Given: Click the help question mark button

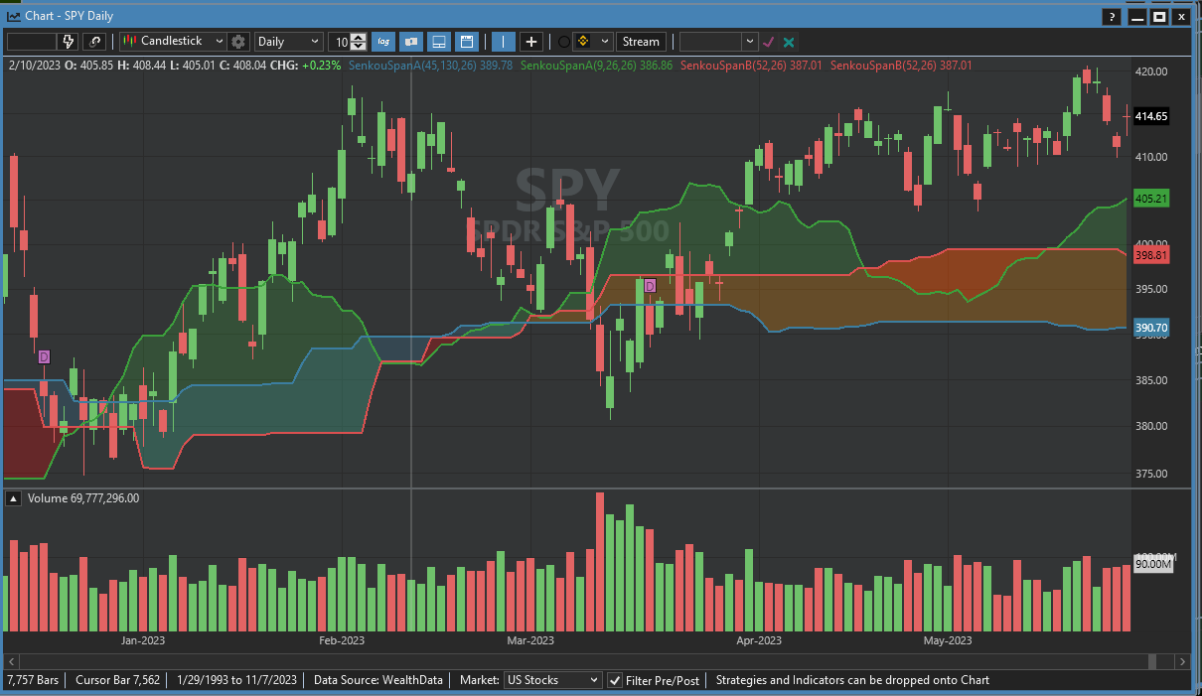Looking at the screenshot, I should click(x=1112, y=17).
